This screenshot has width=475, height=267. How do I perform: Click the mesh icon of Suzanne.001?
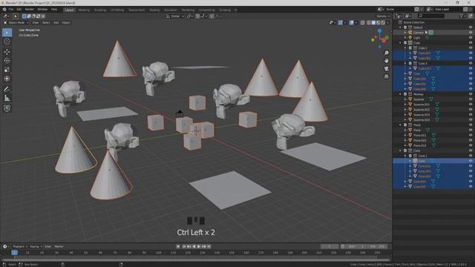coord(410,105)
